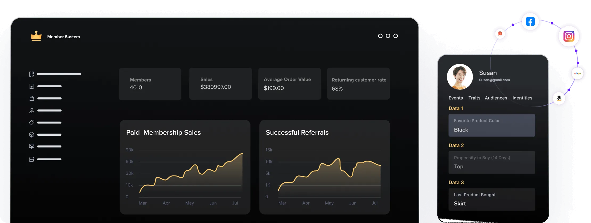The height and width of the screenshot is (223, 591).
Task: Select the cube products sidebar icon
Action: point(32,135)
